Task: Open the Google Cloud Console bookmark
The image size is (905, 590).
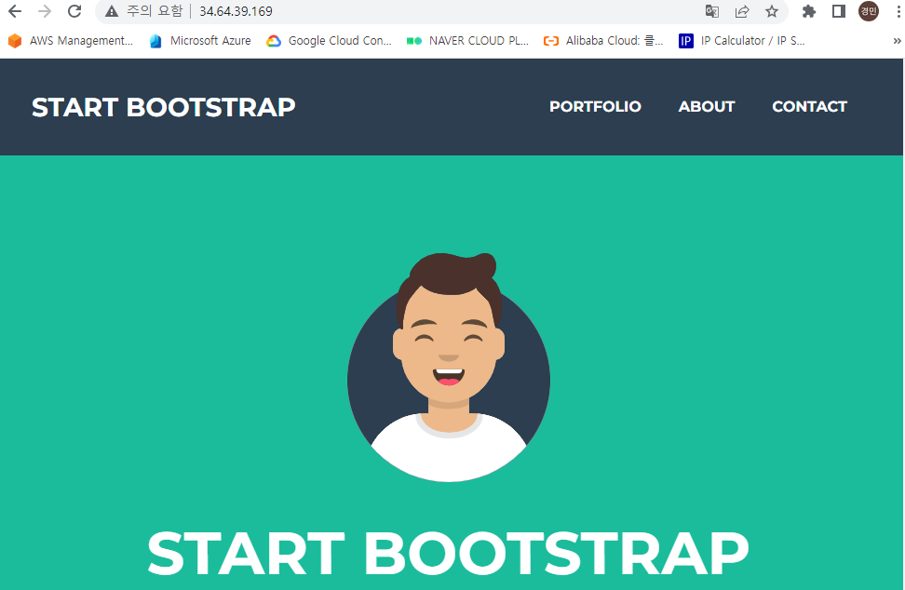Action: pos(329,40)
